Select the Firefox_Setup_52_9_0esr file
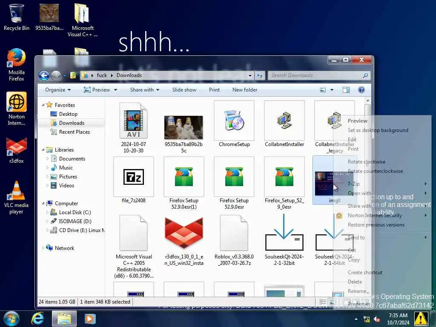 click(x=284, y=183)
